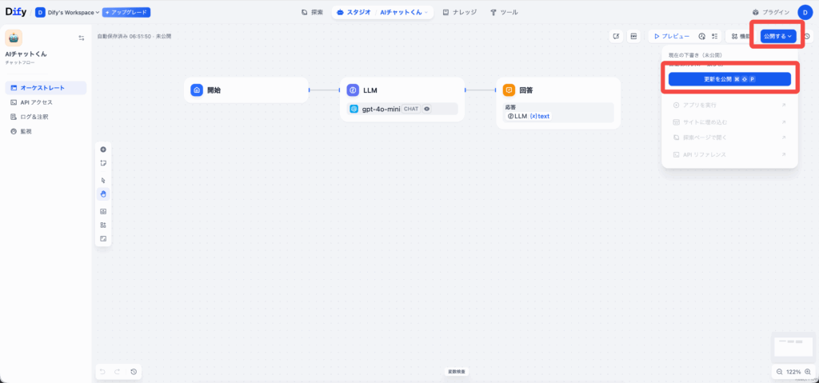The width and height of the screenshot is (819, 383).
Task: Click the 更新を公開 button
Action: (x=729, y=79)
